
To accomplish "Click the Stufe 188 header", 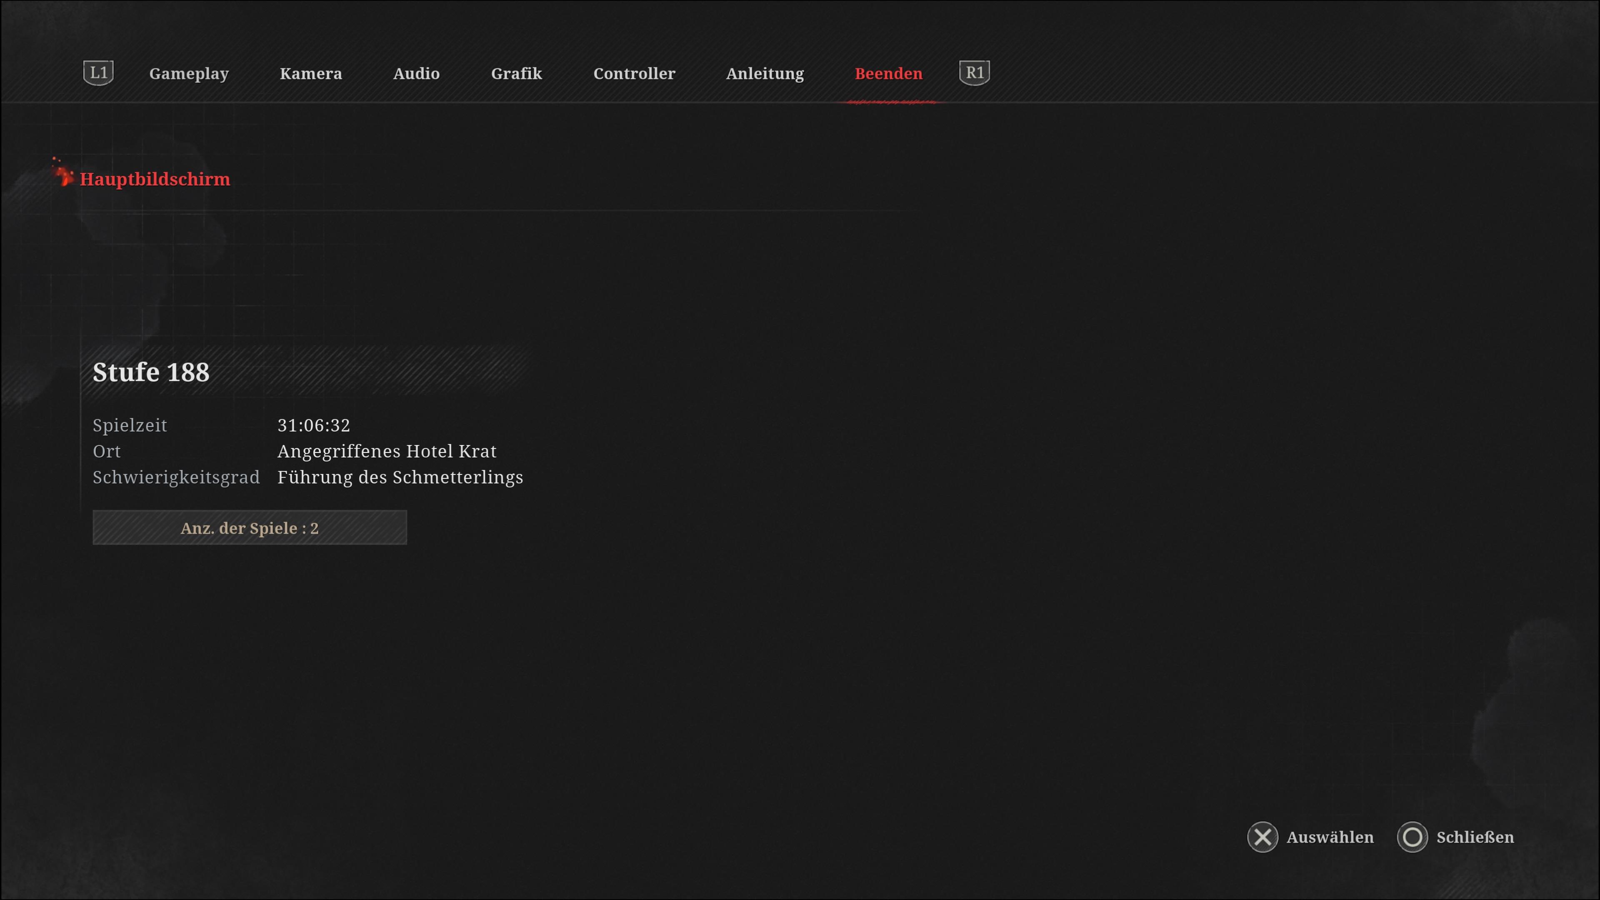I will (151, 371).
